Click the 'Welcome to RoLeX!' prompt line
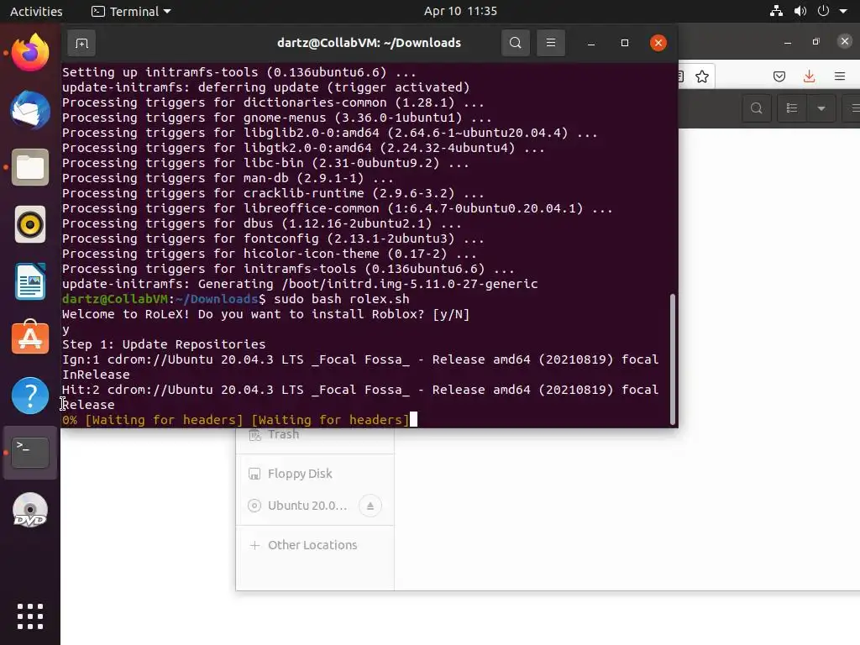860x645 pixels. [x=265, y=314]
